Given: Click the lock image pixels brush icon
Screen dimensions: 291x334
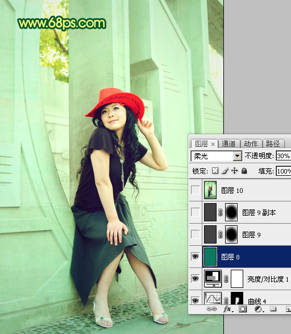Looking at the screenshot, I should (x=225, y=171).
